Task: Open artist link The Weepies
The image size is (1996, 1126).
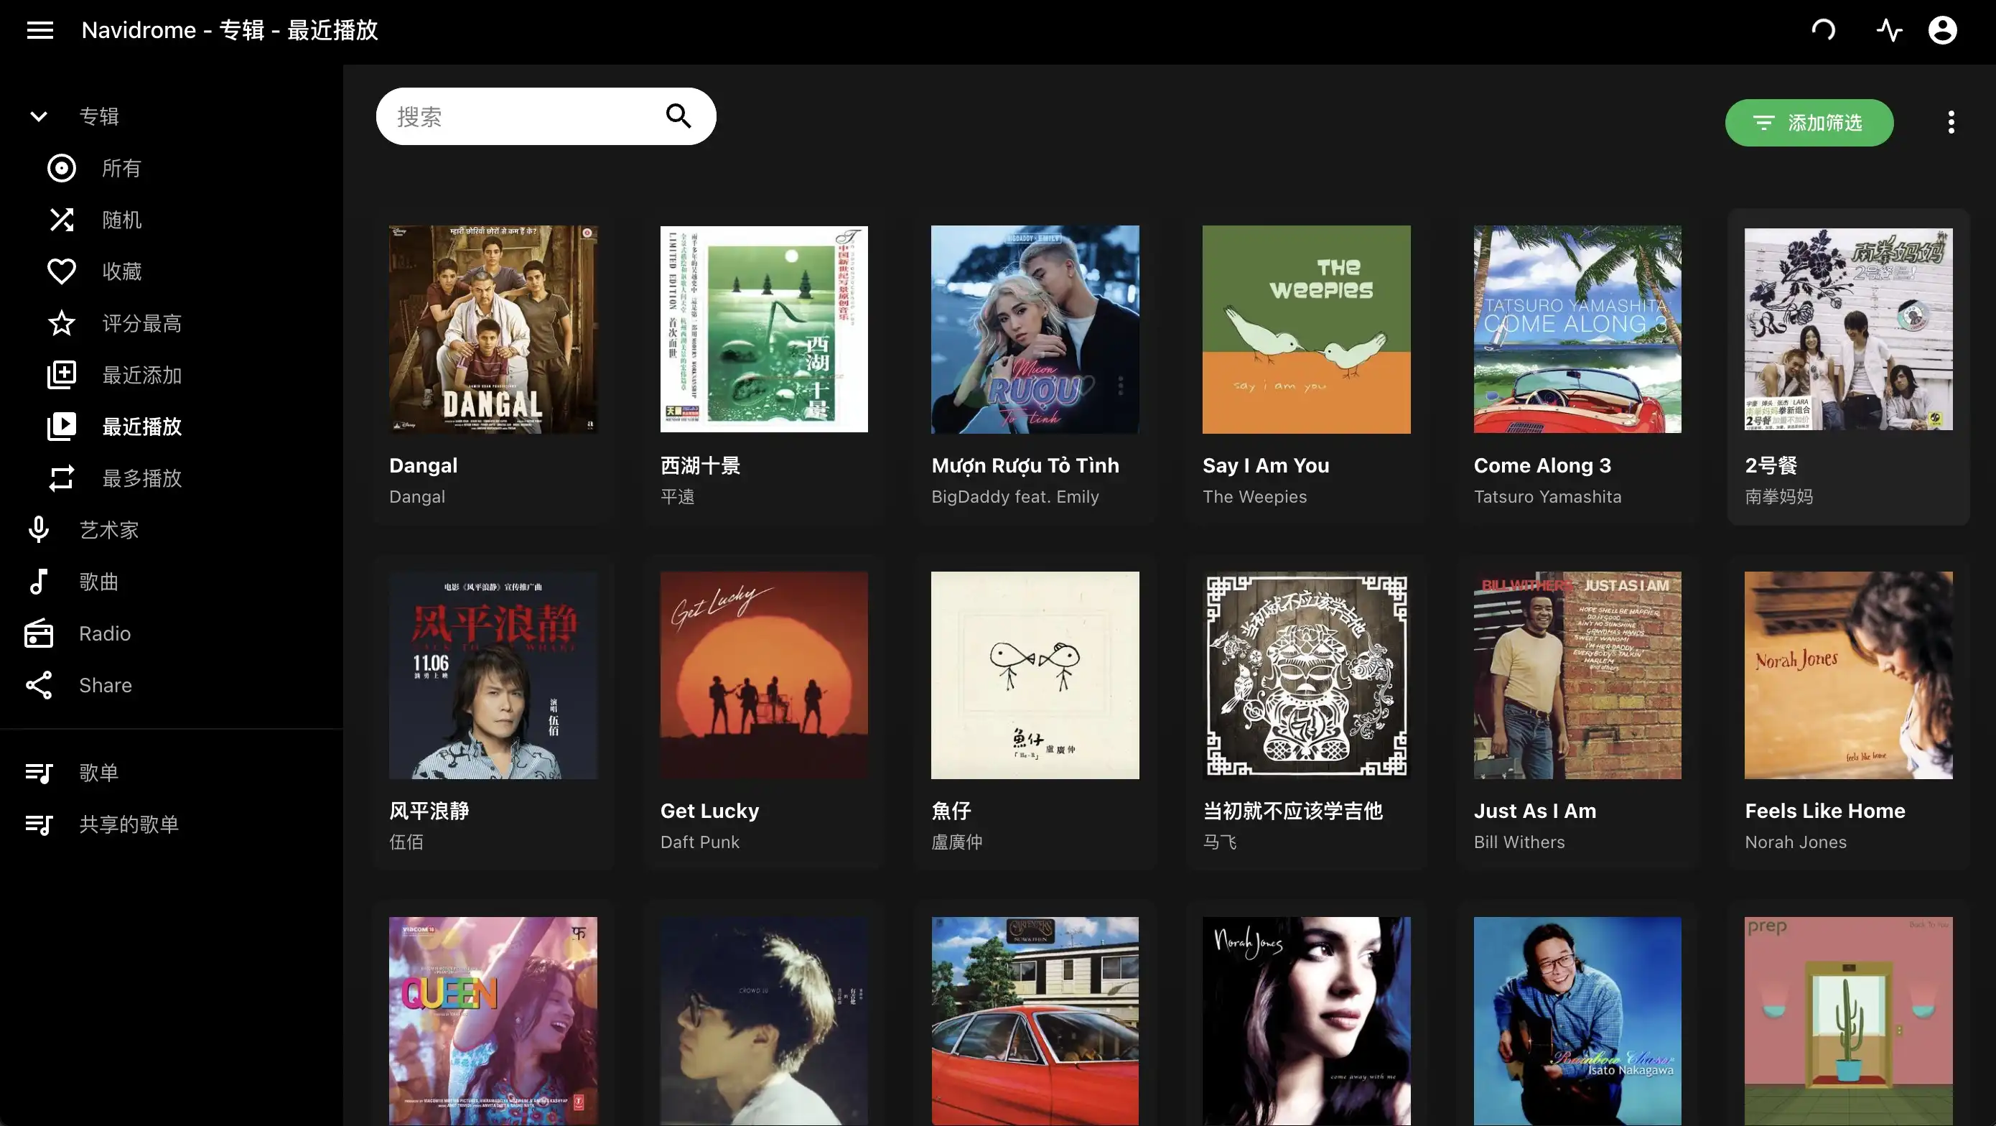Action: 1254,497
